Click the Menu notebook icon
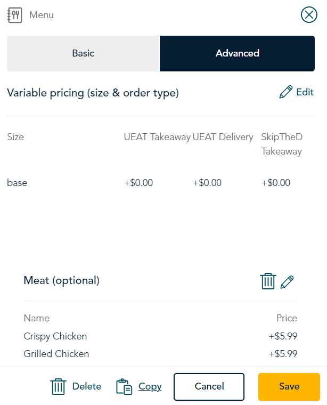Viewport: 327px width, 405px height. pos(15,15)
